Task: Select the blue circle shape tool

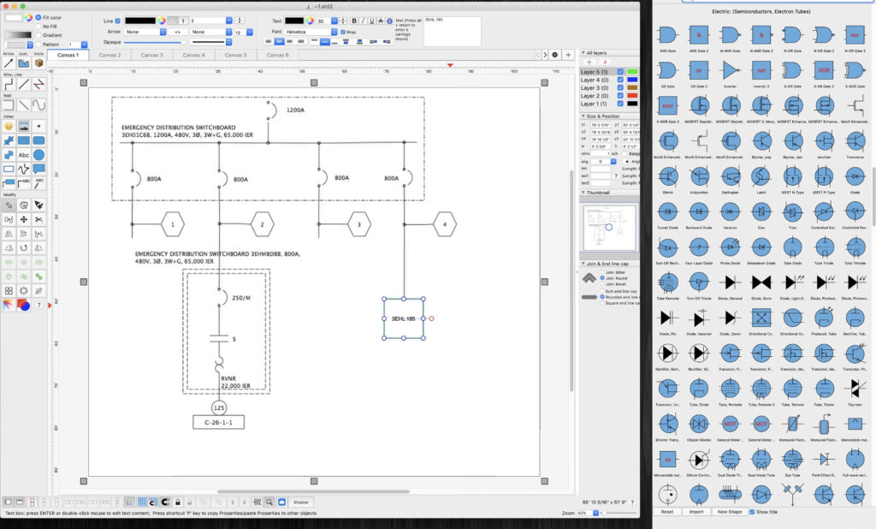Action: coord(39,155)
